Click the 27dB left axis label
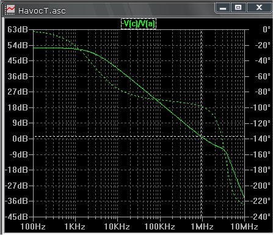This screenshot has height=235, width=273. (x=18, y=92)
